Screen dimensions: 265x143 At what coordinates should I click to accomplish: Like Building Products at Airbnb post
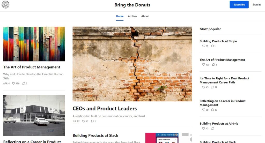pyautogui.click(x=203, y=129)
